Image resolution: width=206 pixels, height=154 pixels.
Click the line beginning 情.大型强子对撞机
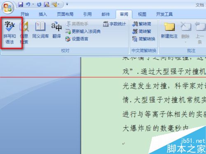tap(164, 100)
